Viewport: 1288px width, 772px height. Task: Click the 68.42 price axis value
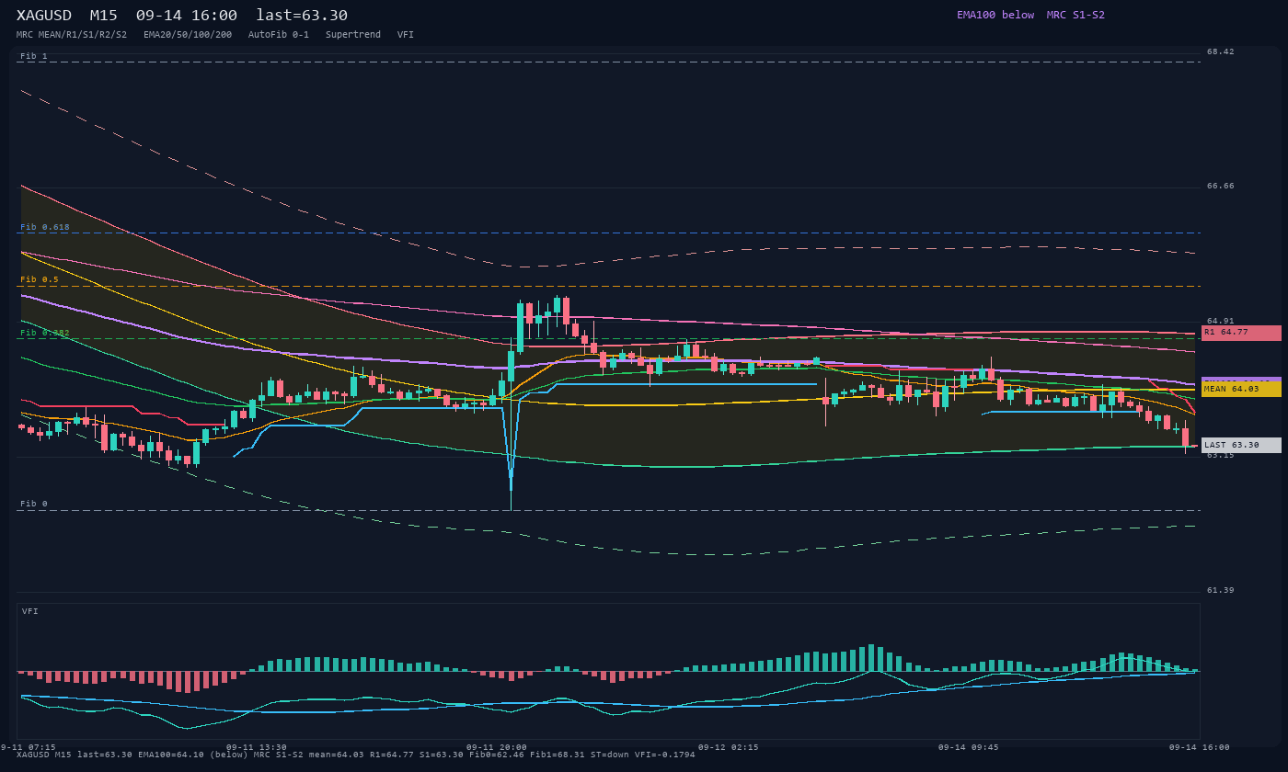tap(1221, 51)
